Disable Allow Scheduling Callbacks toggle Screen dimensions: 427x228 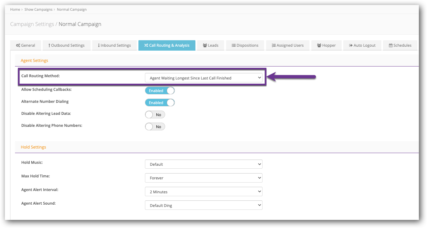click(x=160, y=90)
